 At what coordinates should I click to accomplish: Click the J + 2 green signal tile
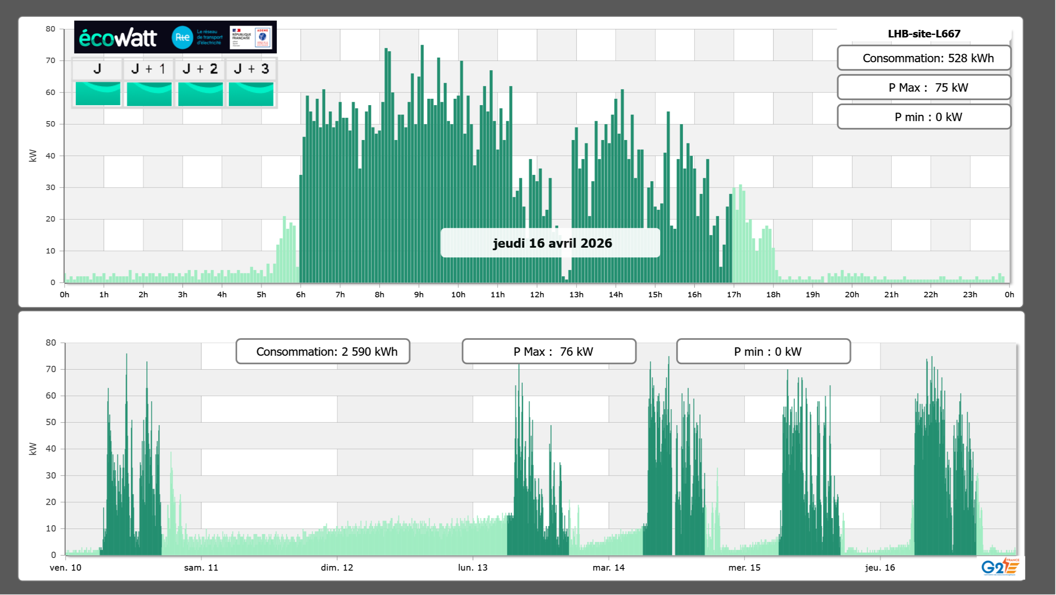click(200, 94)
